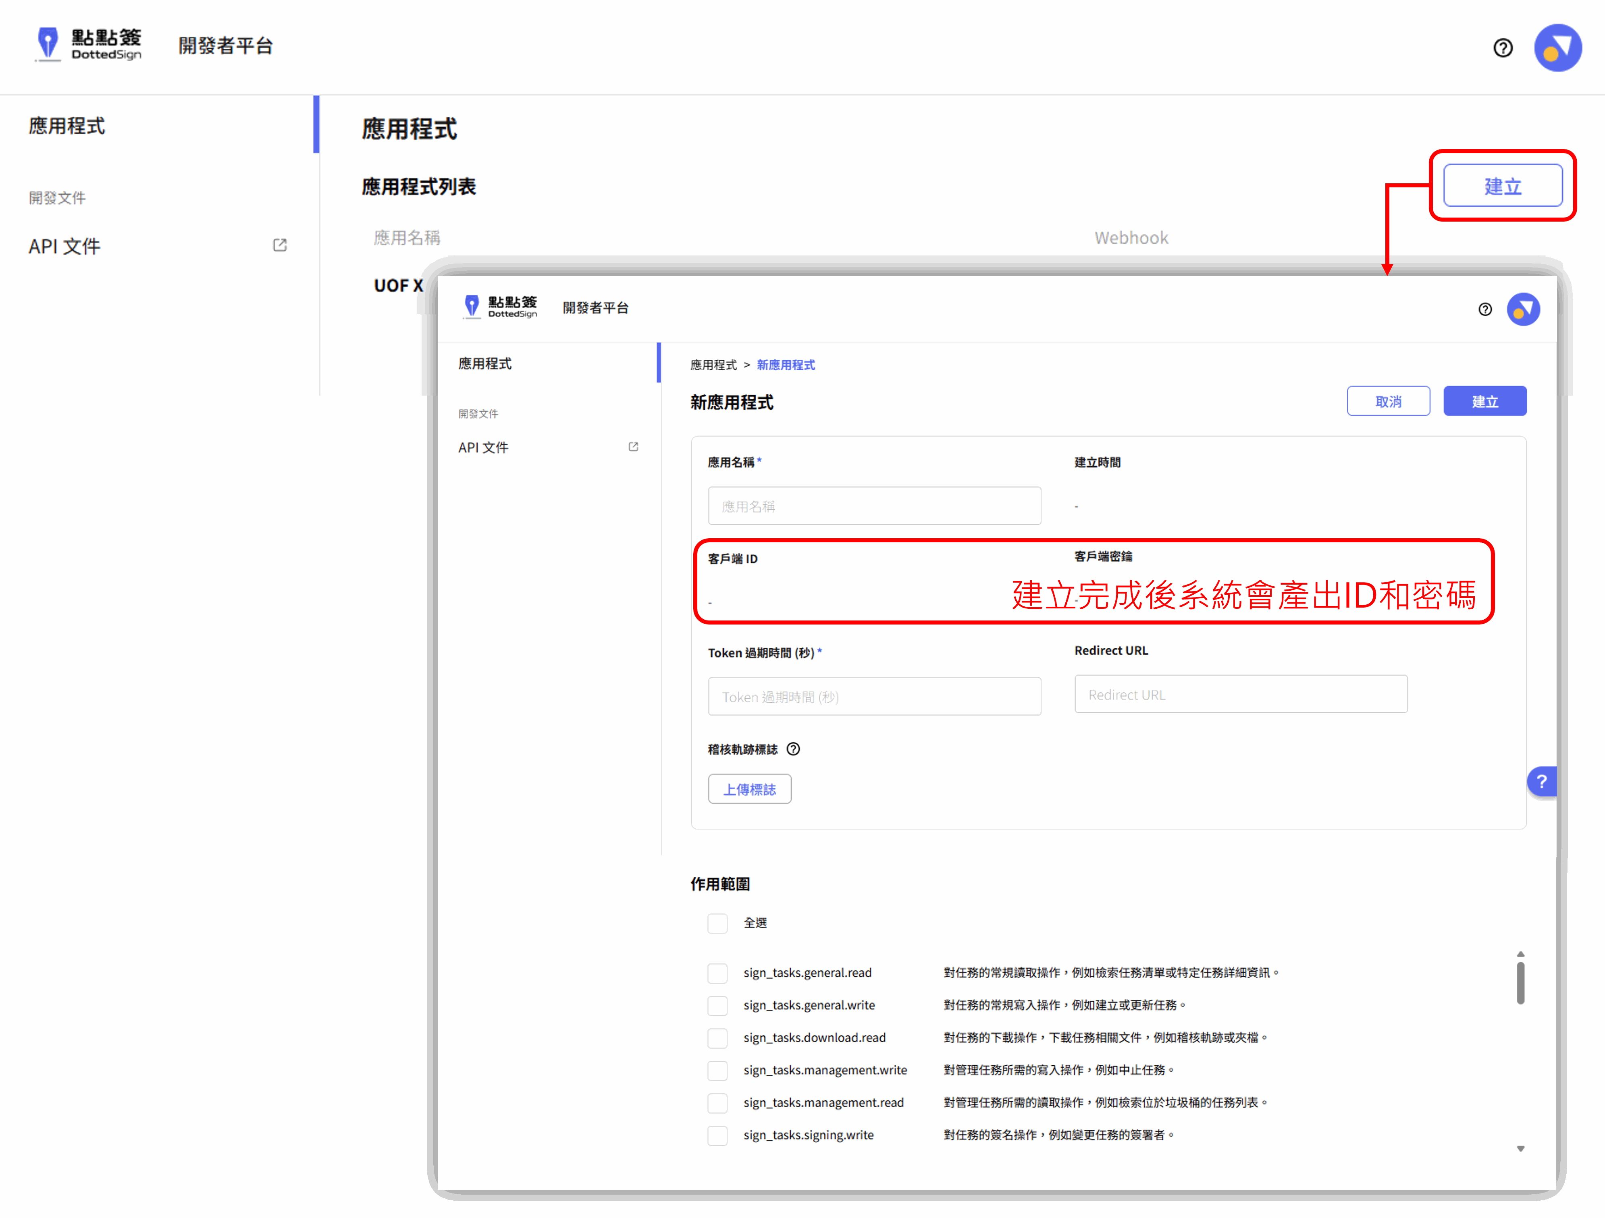Click the 取消 button
1605x1218 pixels.
pyautogui.click(x=1388, y=401)
